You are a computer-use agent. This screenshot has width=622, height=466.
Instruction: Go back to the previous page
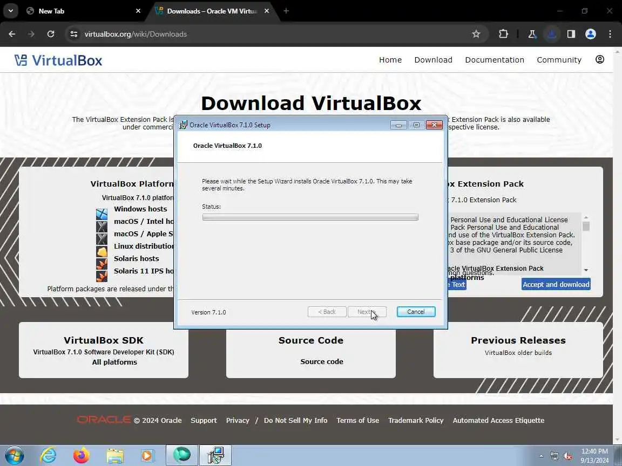click(x=12, y=34)
